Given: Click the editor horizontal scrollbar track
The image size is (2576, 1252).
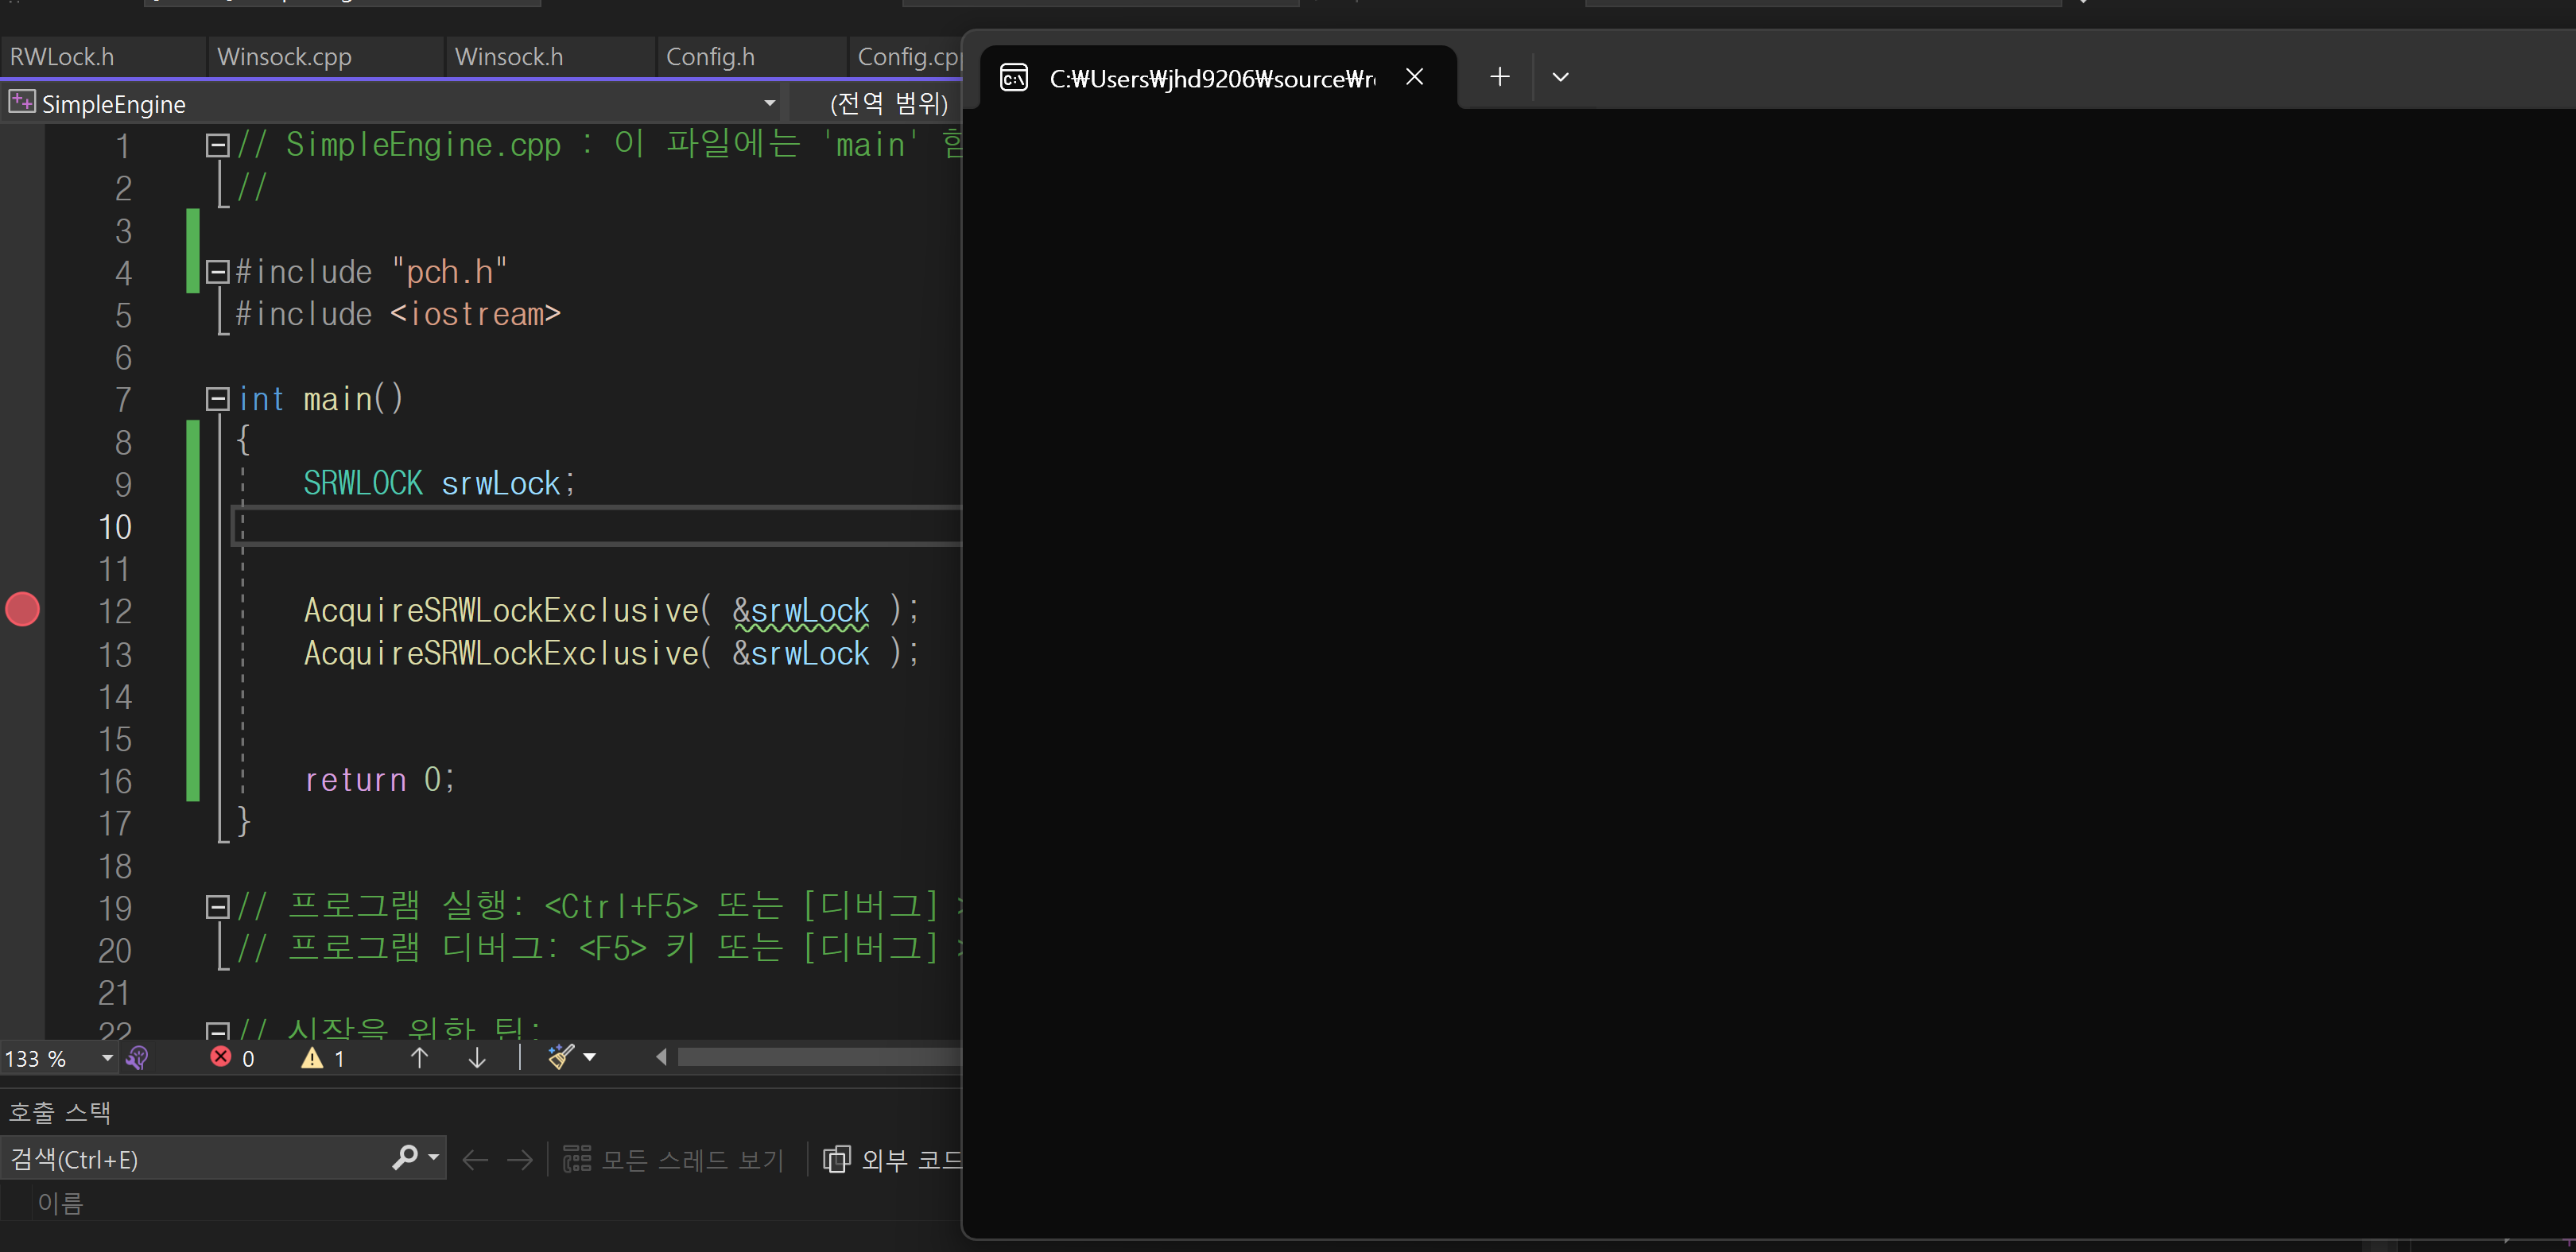Looking at the screenshot, I should pyautogui.click(x=818, y=1057).
